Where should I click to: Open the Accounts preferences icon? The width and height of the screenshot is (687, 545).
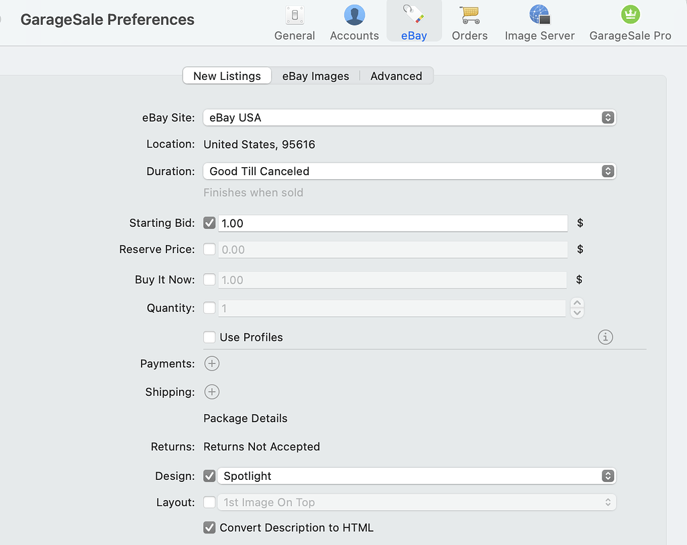click(x=354, y=23)
